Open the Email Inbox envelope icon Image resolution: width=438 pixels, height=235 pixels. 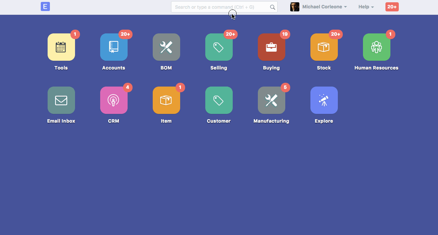(x=61, y=100)
